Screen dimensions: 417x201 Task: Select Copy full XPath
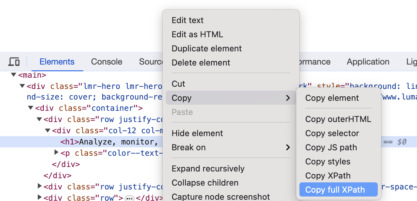coord(335,190)
